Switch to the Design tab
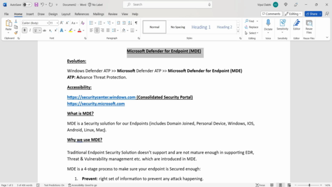Image resolution: width=332 pixels, height=187 pixels. click(x=53, y=14)
